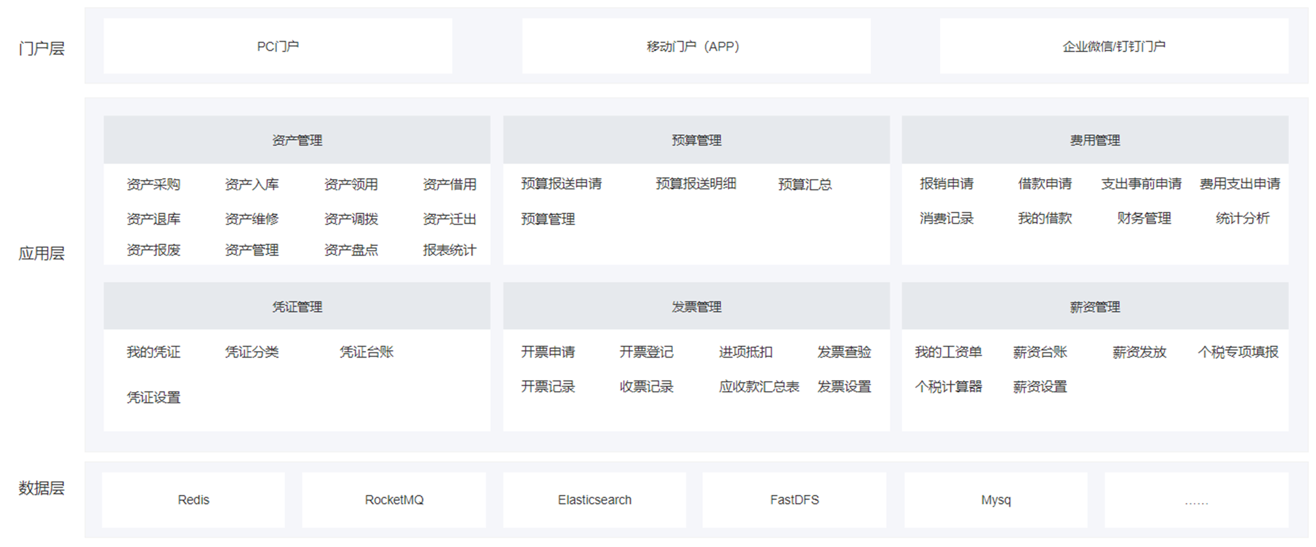Image resolution: width=1316 pixels, height=547 pixels.
Task: Select 开票申请 item
Action: pos(548,352)
